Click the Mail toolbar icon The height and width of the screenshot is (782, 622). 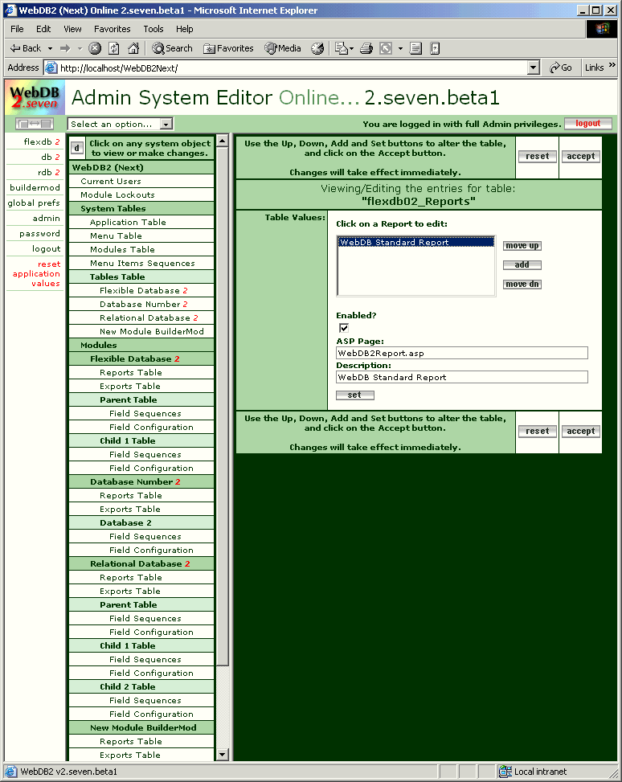pos(342,48)
